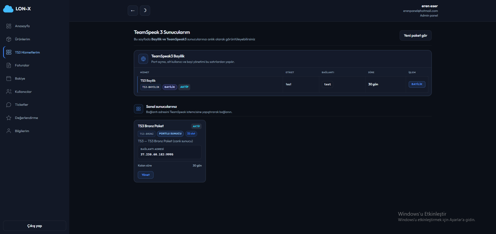Open Değerlendirme from the sidebar
Viewport: 496px width, 234px height.
coord(35,118)
